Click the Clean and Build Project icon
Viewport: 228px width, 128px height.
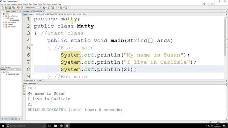pos(52,7)
